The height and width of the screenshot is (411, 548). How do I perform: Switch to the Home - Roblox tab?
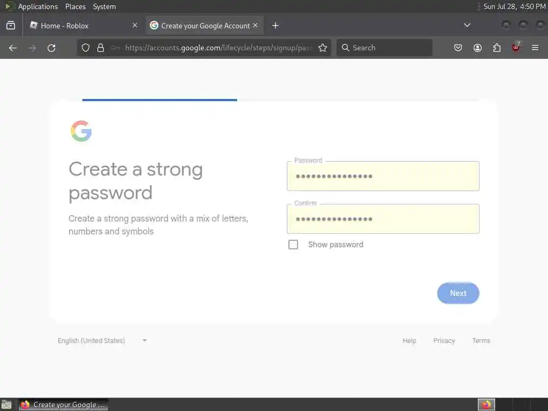pyautogui.click(x=84, y=26)
